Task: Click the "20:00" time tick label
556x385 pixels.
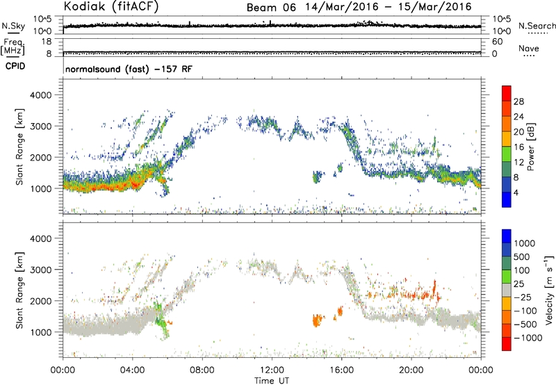Action: (x=411, y=370)
